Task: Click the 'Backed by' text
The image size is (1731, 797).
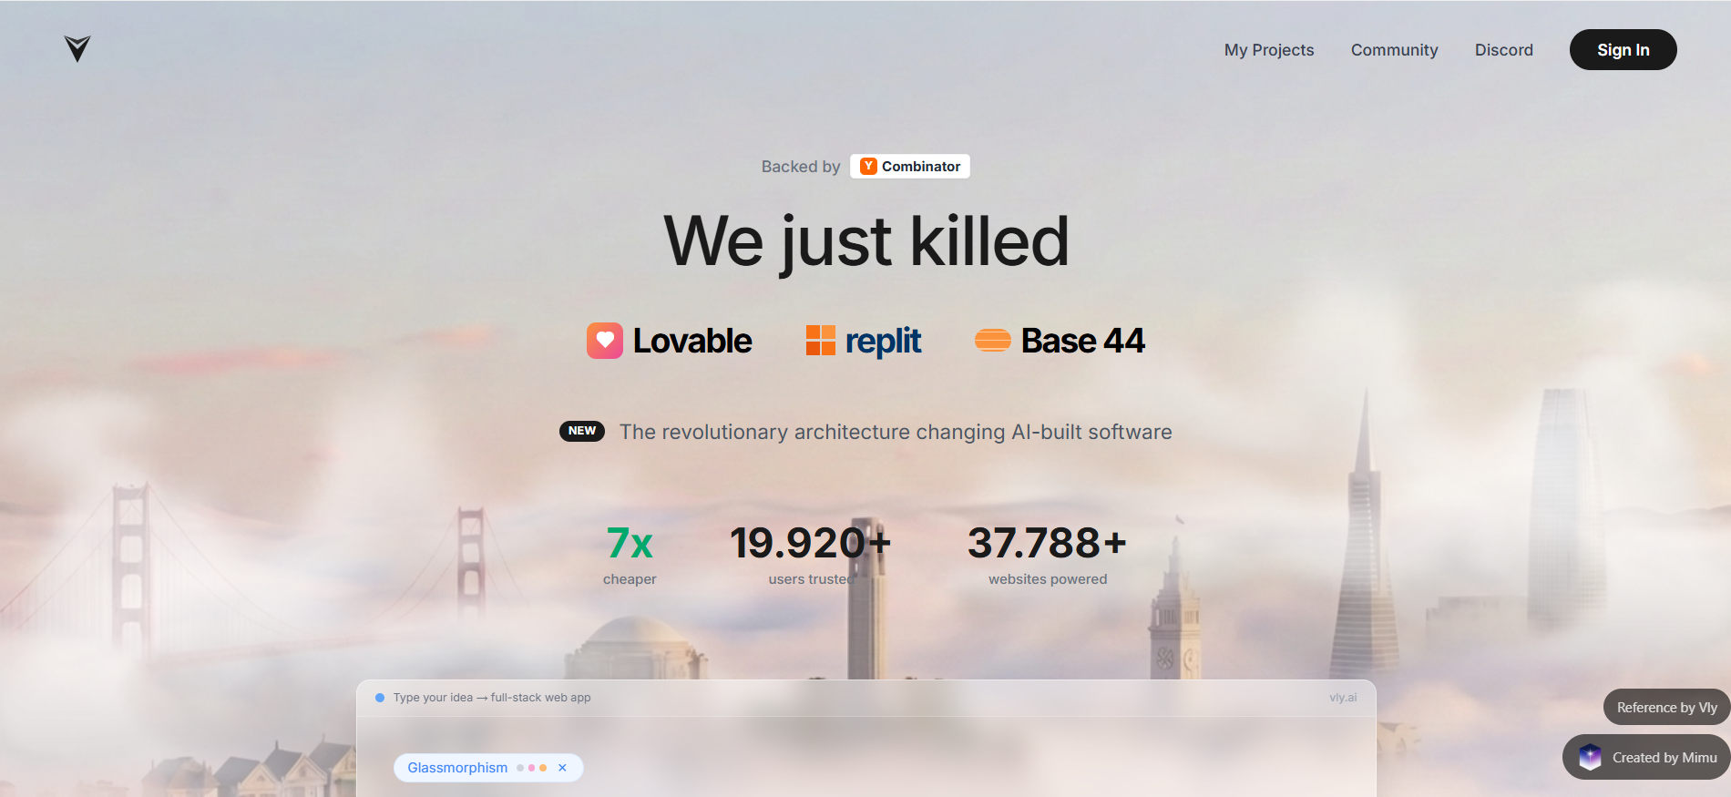Action: (801, 167)
